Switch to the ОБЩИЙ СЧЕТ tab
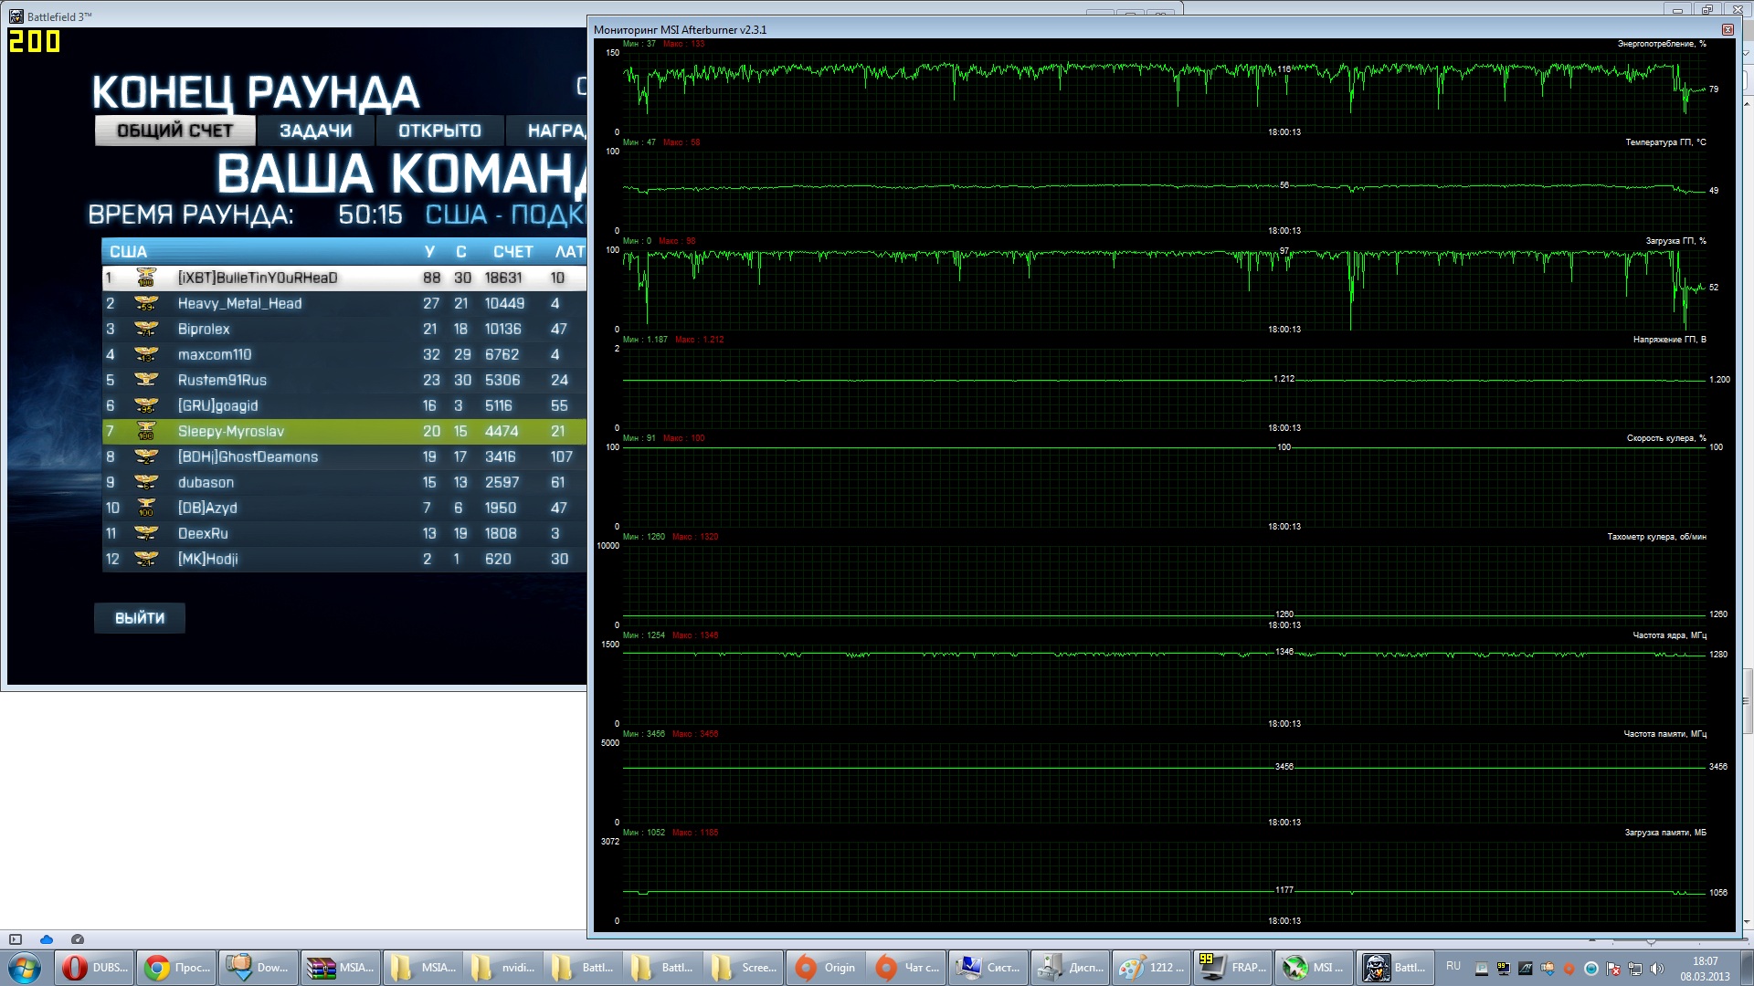The image size is (1754, 986). tap(174, 131)
